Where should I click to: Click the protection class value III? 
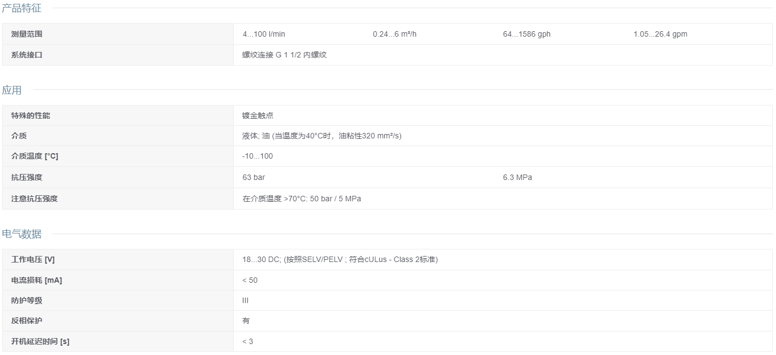point(245,300)
